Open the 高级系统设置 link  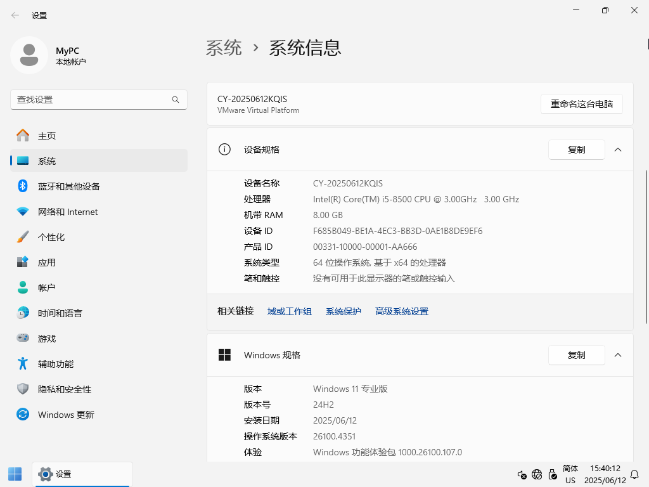click(x=401, y=311)
